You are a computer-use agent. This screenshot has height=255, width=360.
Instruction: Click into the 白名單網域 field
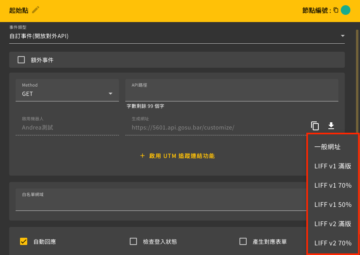161,200
